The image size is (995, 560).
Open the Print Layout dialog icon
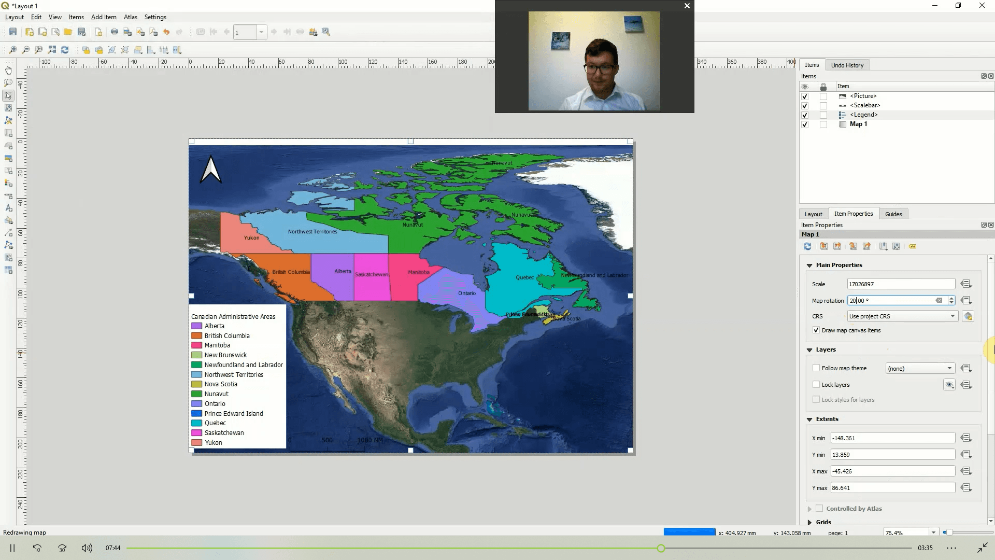coord(113,32)
